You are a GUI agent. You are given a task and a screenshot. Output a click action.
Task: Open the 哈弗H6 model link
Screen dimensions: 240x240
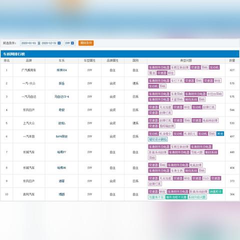click(61, 167)
